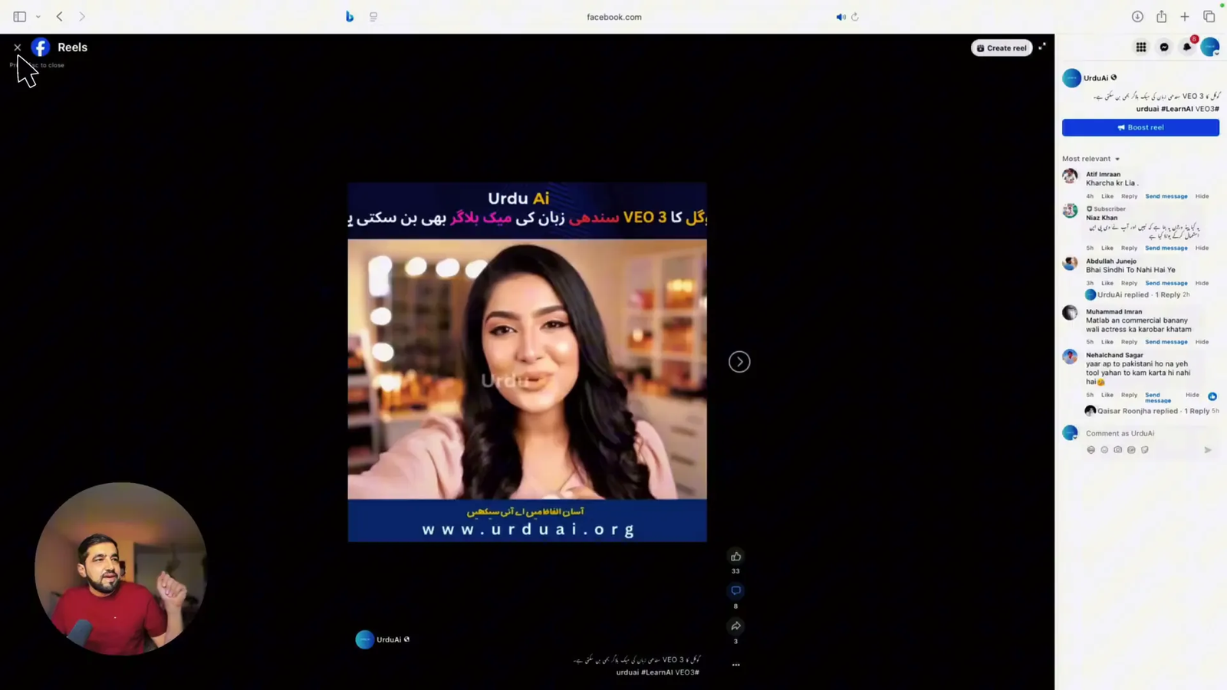Open the Facebook menu grid

tap(1141, 48)
